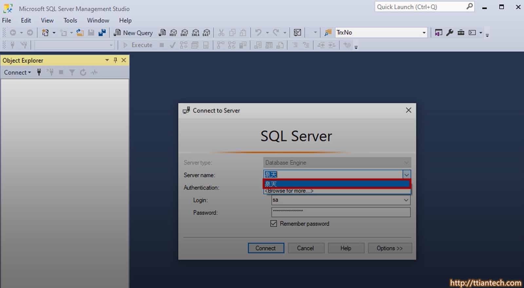Image resolution: width=524 pixels, height=288 pixels.
Task: Expand the Login combo box arrow
Action: coord(406,200)
